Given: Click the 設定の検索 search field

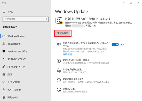Looking at the screenshot, I should coord(26,19).
